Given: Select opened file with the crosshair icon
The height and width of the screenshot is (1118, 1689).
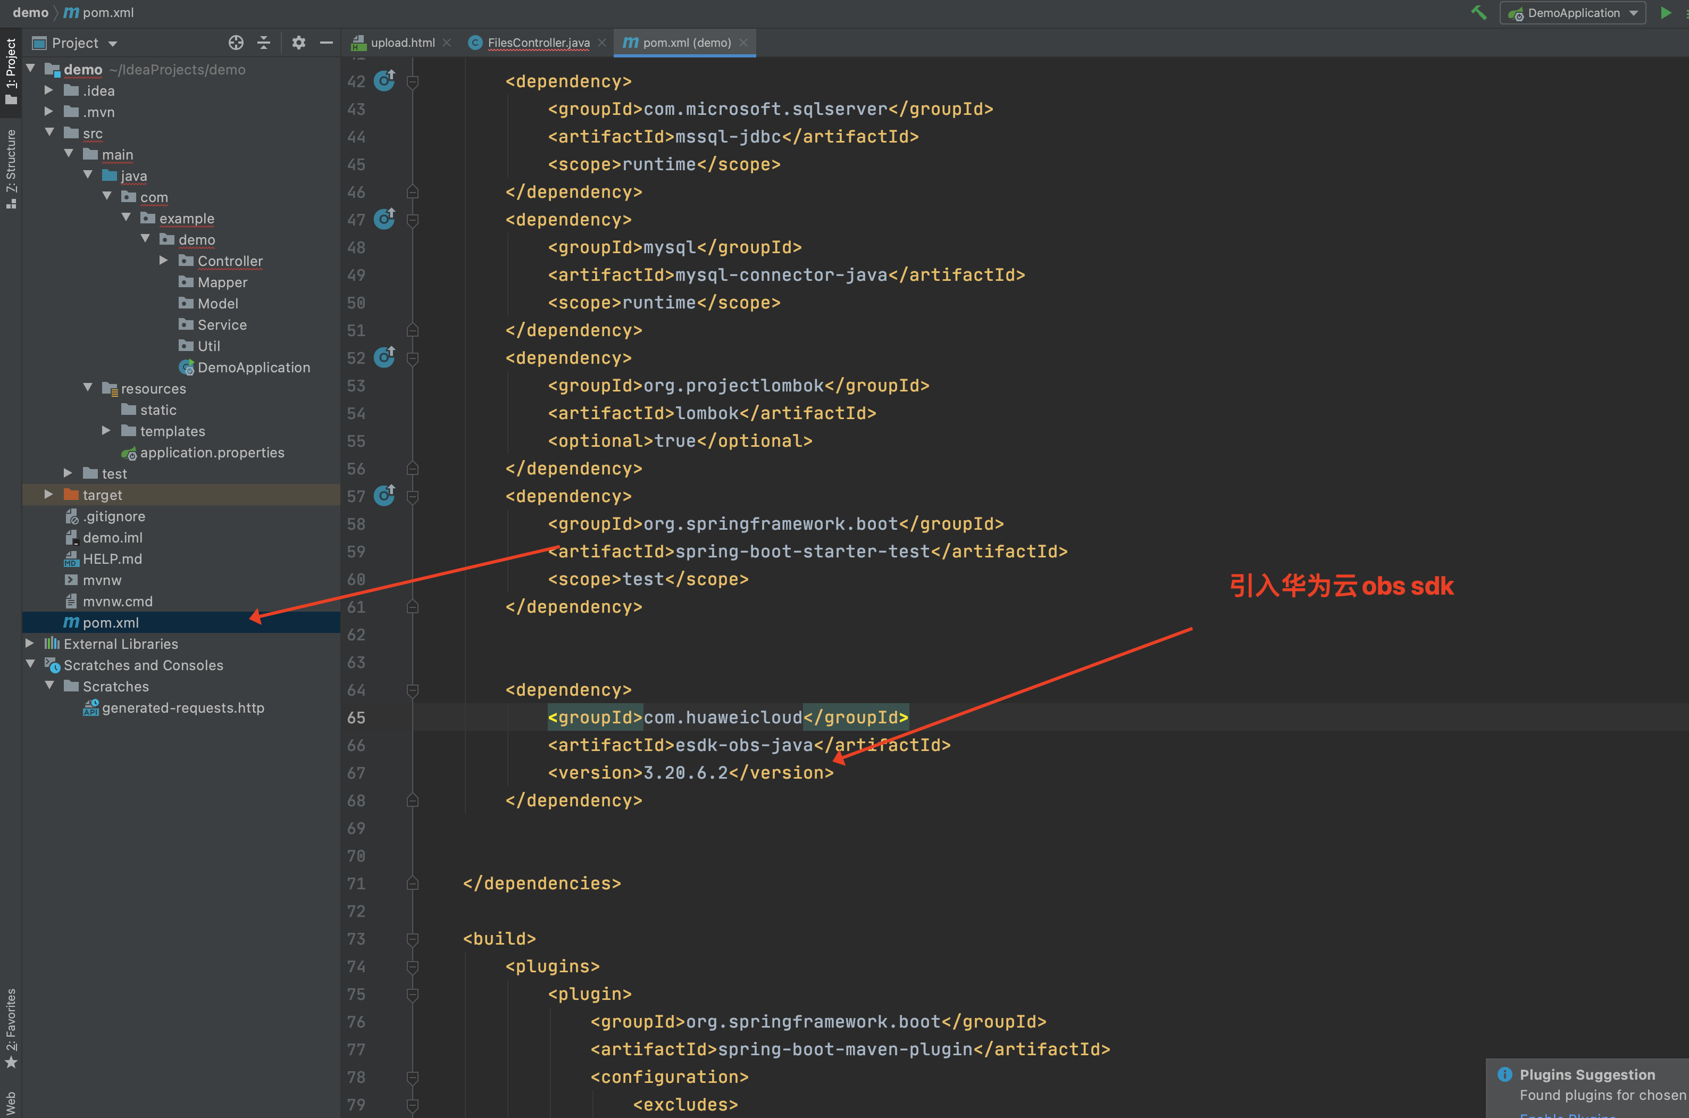Looking at the screenshot, I should click(x=236, y=43).
